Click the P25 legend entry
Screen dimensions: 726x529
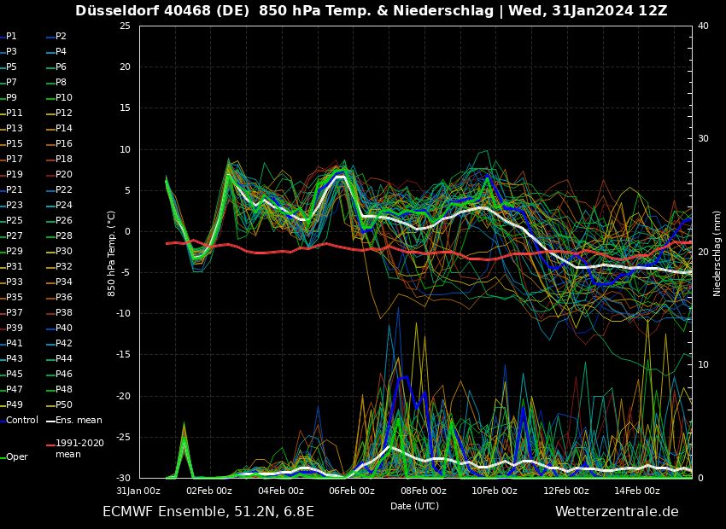click(14, 221)
